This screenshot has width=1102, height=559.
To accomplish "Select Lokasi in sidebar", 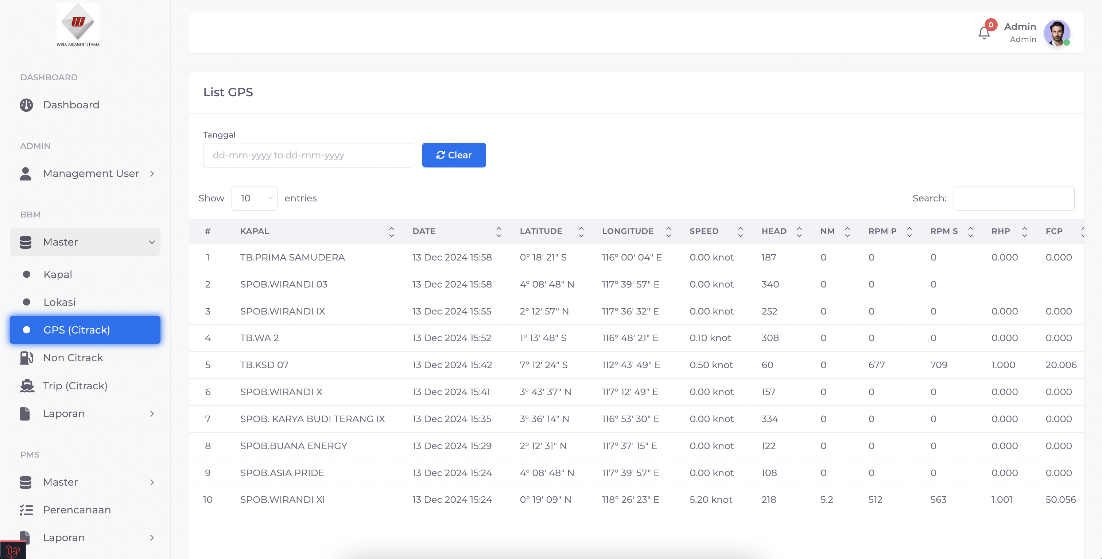I will tap(59, 302).
